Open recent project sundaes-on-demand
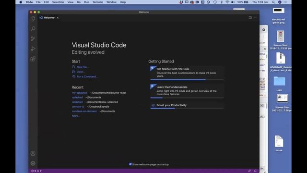 [84, 111]
